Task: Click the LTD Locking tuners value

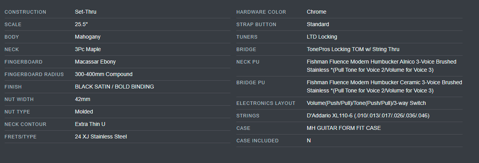Action: pyautogui.click(x=322, y=37)
